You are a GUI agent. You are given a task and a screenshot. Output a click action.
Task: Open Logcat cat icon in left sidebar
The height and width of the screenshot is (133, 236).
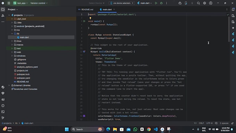coord(3,99)
